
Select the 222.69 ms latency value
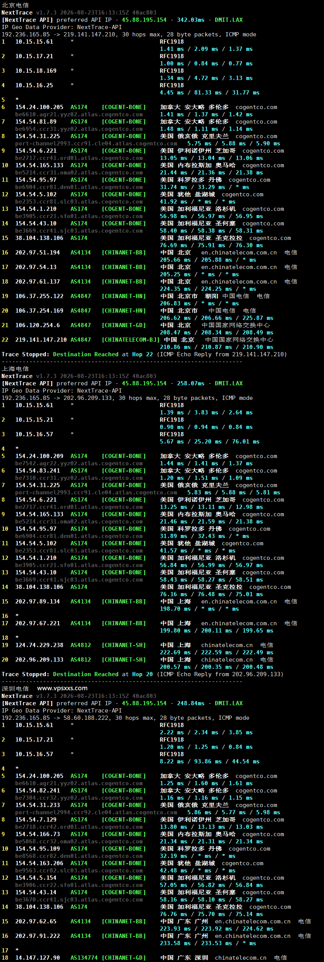click(175, 652)
